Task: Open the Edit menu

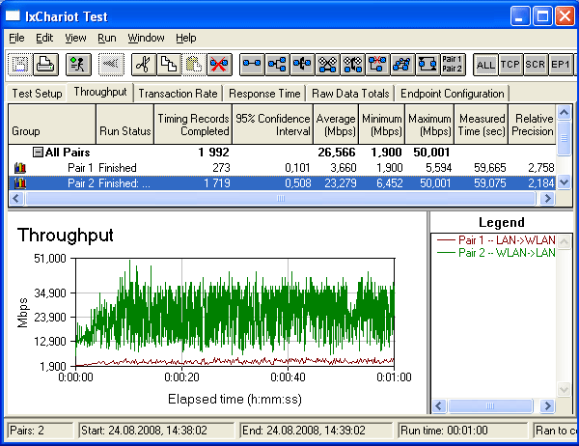Action: point(44,38)
